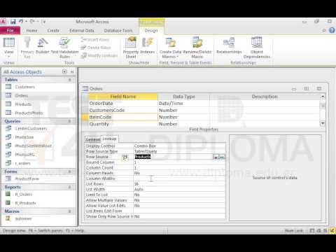Click the Display Control Combo Box value

179,146
